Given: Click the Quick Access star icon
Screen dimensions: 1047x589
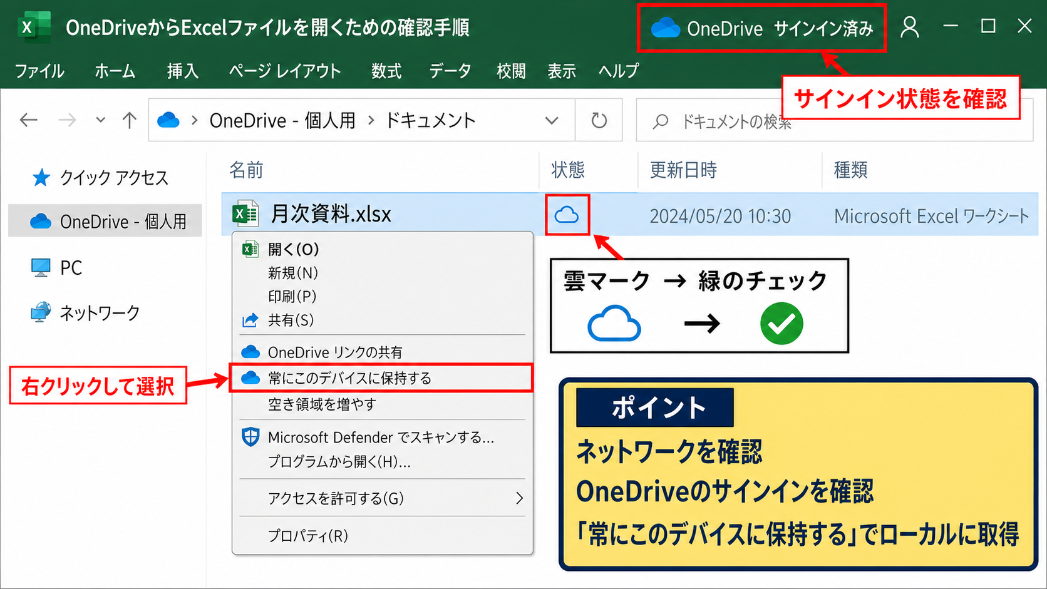Looking at the screenshot, I should (x=41, y=178).
